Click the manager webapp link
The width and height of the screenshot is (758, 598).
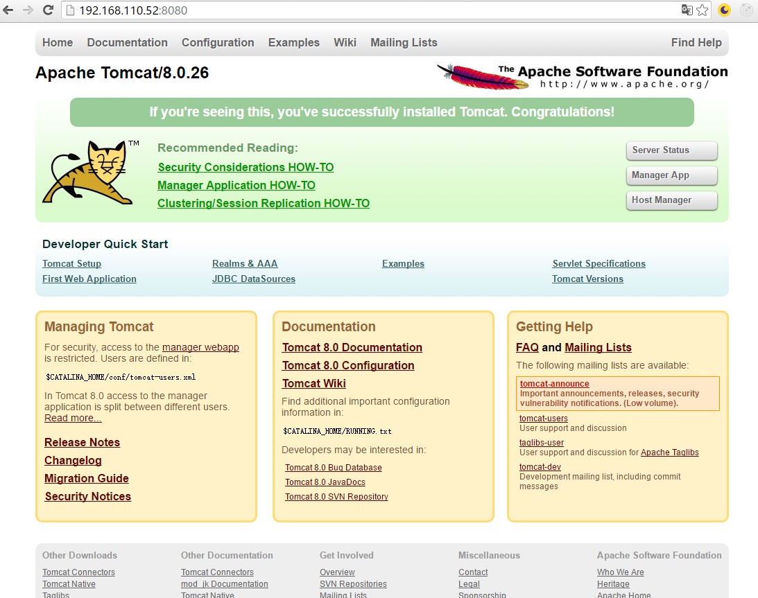point(200,347)
